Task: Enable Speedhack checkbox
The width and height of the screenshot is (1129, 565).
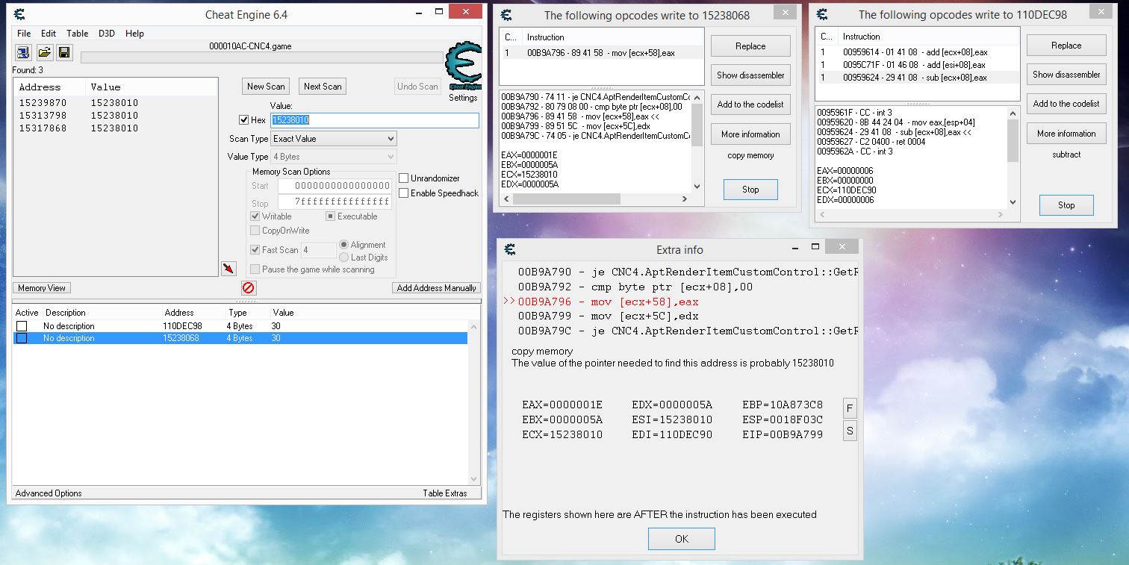Action: coord(404,193)
